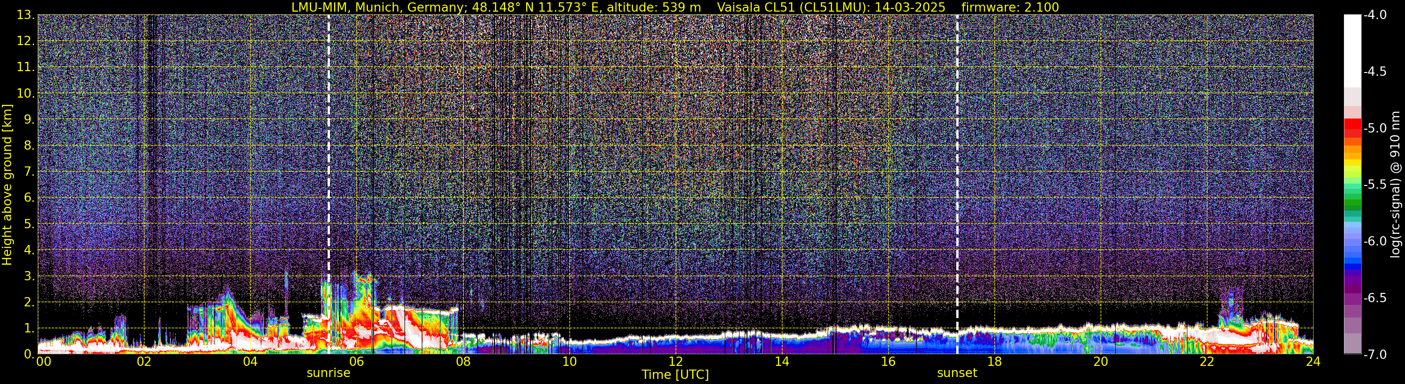Viewport: 1405px width, 384px height.
Task: Click the 'sunrise' label below the time axis
Action: click(x=329, y=373)
